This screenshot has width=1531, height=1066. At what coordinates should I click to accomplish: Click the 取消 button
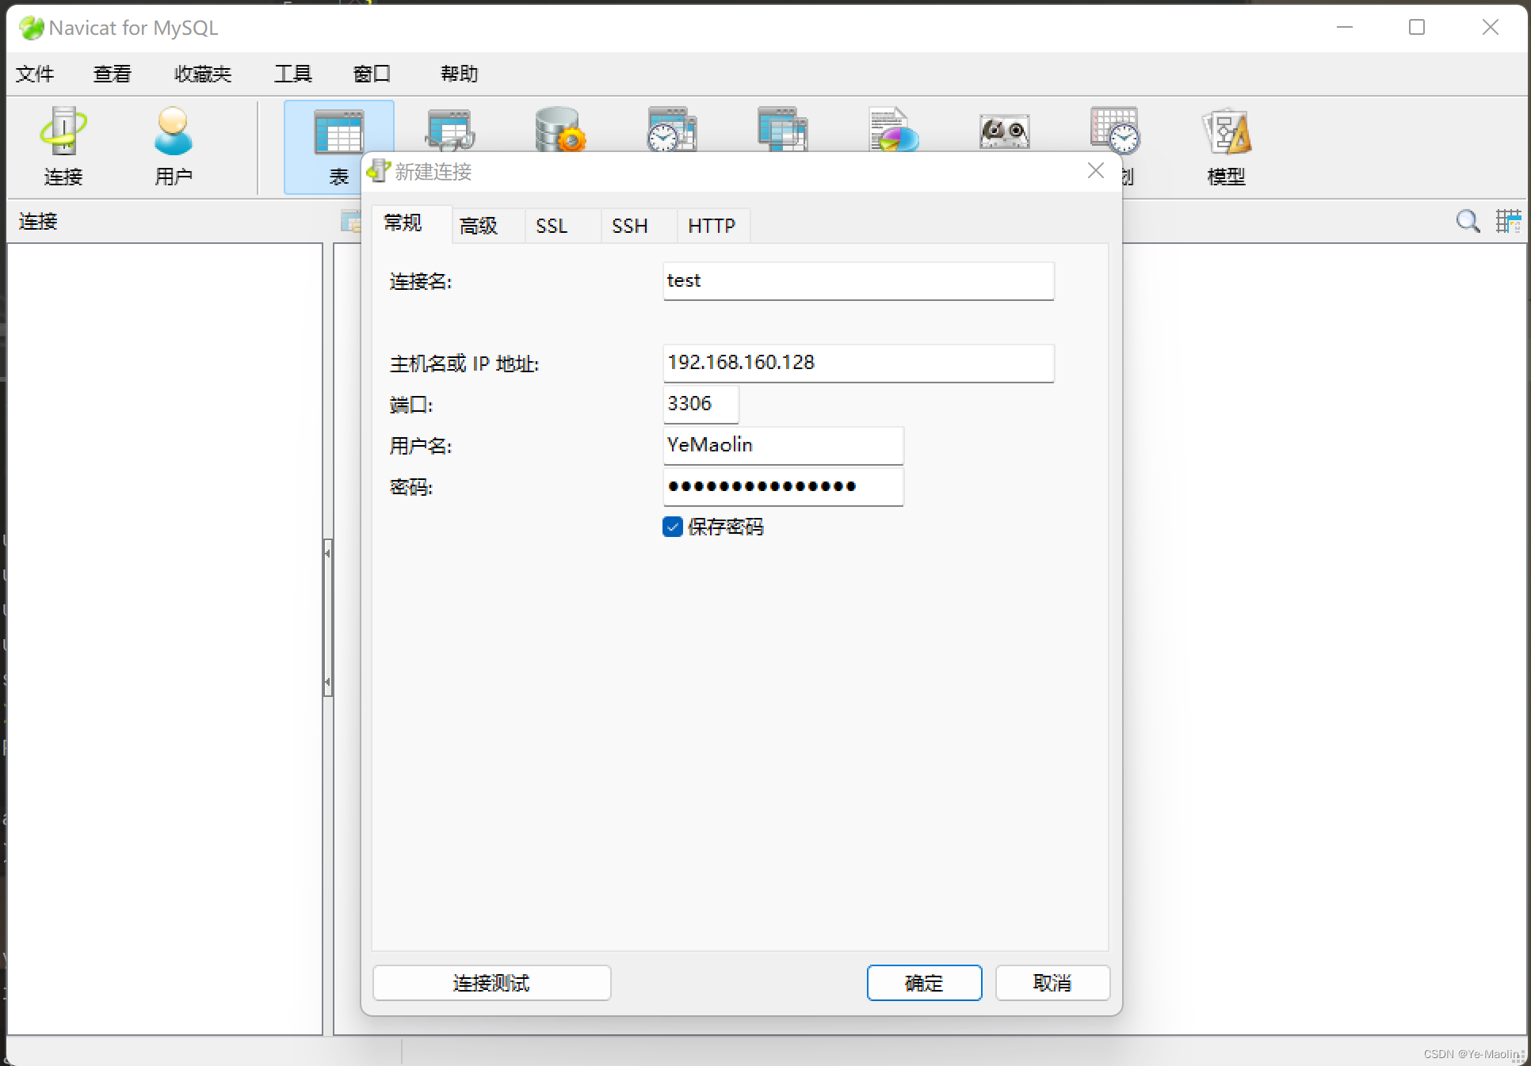[x=1052, y=983]
